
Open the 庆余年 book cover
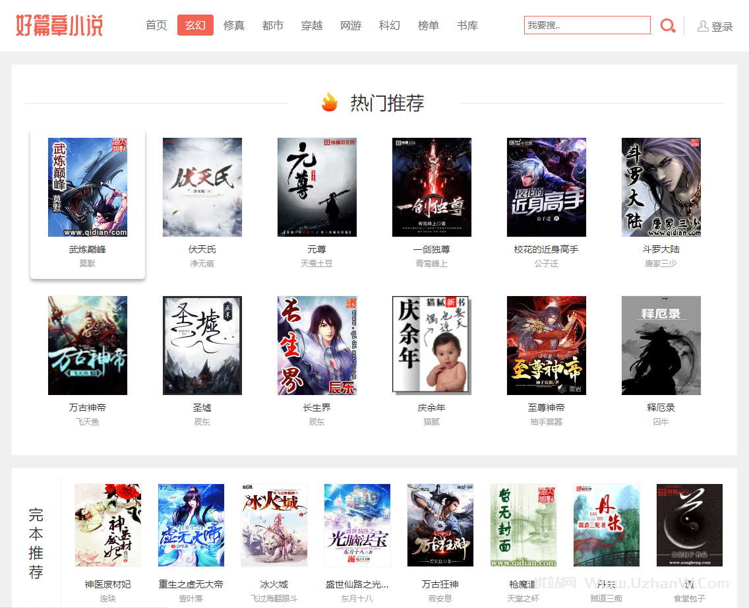[431, 346]
